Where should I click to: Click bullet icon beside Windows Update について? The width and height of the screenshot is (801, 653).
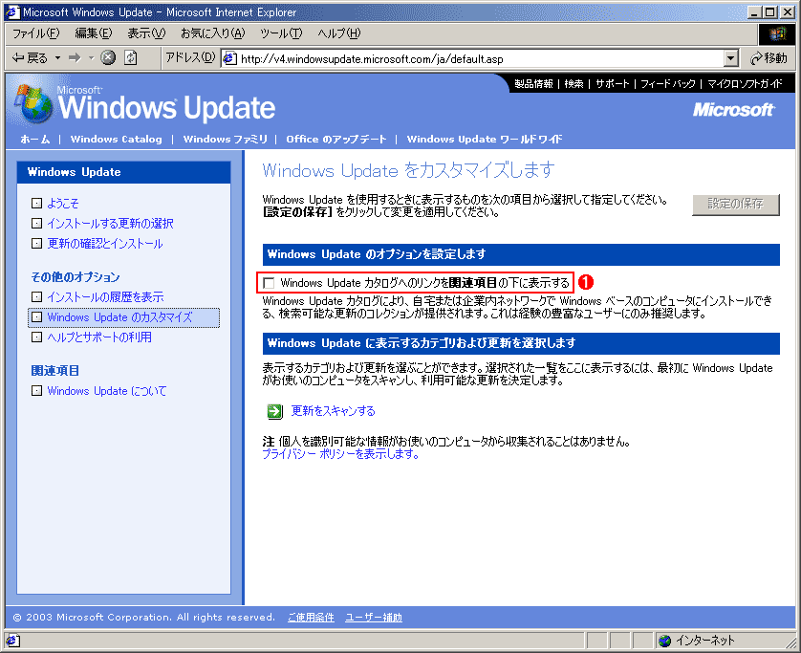pyautogui.click(x=36, y=391)
